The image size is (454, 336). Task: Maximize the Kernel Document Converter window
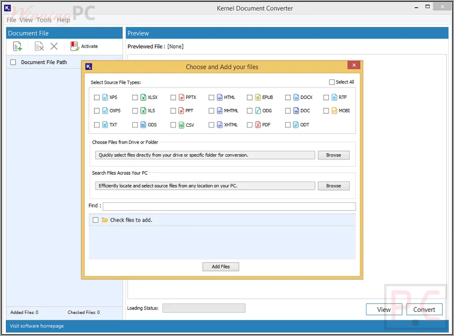tap(427, 7)
